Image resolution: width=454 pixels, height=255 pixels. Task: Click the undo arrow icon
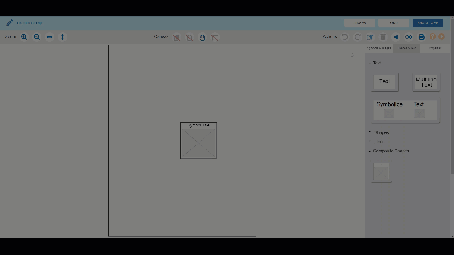point(345,37)
